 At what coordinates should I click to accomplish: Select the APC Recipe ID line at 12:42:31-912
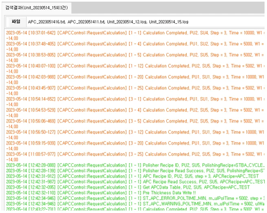pos(132,176)
